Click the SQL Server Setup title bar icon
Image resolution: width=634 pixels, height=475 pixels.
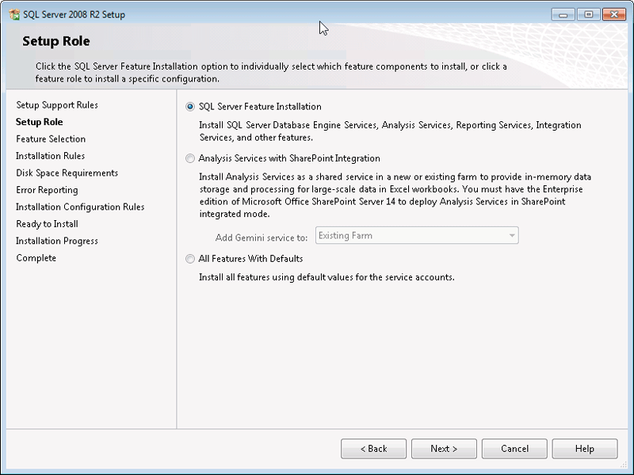tap(14, 14)
